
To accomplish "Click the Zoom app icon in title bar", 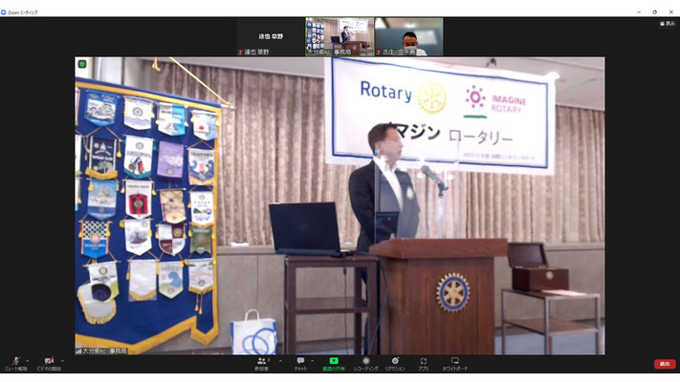I will [x=4, y=12].
